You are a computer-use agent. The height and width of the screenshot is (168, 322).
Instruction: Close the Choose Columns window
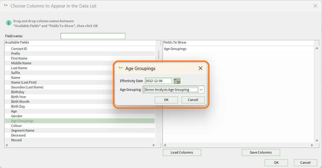(315, 6)
